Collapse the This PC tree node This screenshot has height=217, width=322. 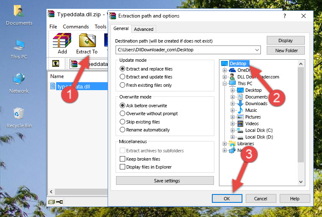coord(225,83)
